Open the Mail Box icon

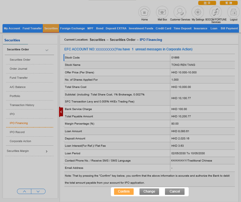pos(162,12)
